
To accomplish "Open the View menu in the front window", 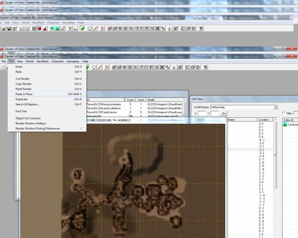I will tap(20, 61).
